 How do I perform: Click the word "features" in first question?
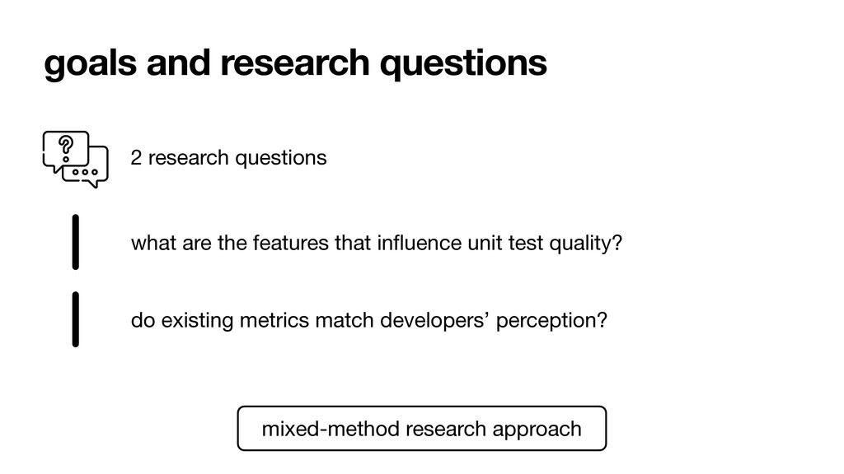tap(291, 243)
